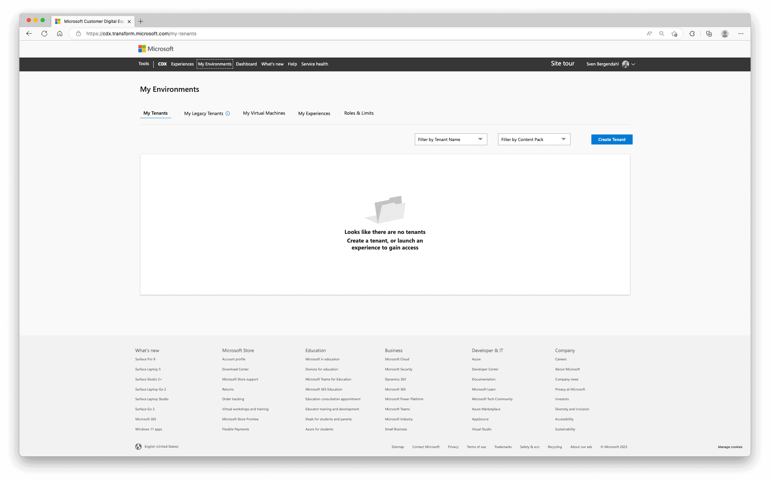Click the add to favorites star icon
Image resolution: width=770 pixels, height=482 pixels.
(x=674, y=34)
